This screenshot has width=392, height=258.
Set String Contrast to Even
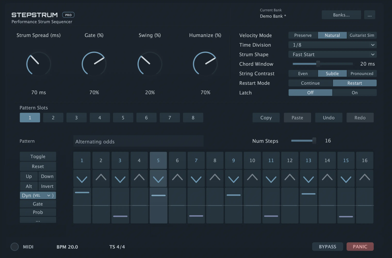pos(303,74)
